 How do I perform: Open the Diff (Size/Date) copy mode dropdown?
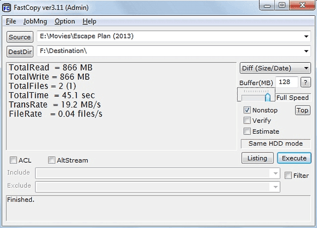pos(275,68)
